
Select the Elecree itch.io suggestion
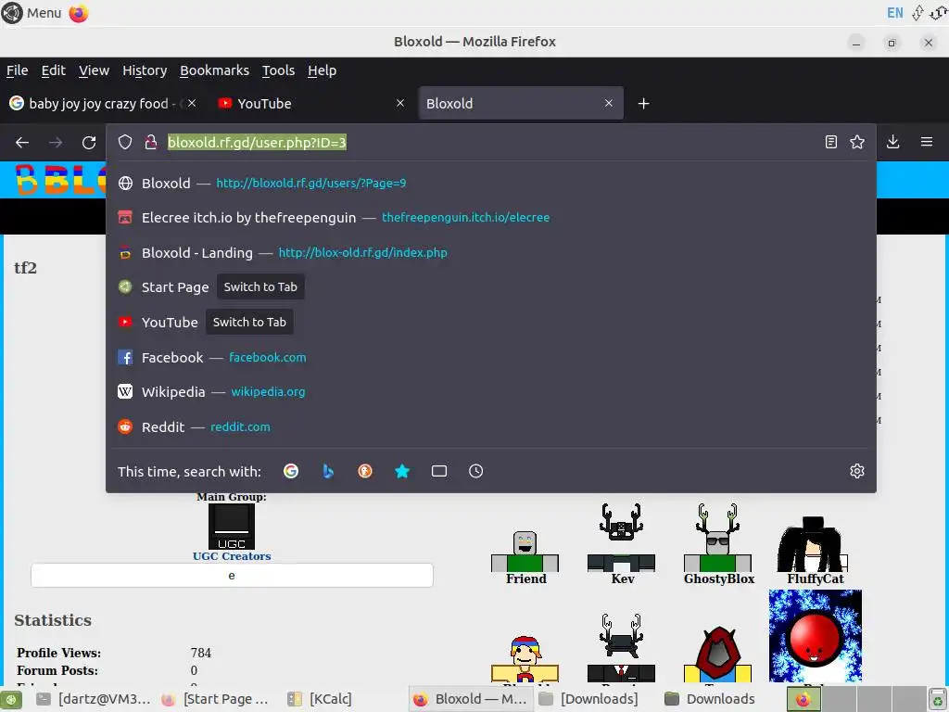491,217
